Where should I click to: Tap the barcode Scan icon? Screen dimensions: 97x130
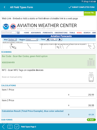[91, 63]
